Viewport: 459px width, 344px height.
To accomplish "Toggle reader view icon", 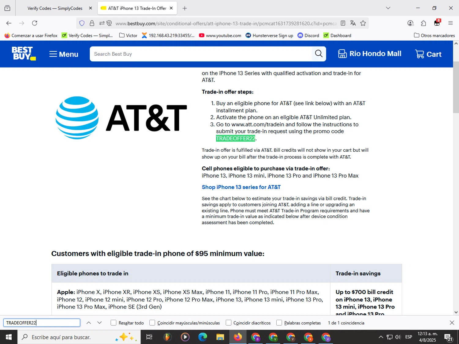I will click(343, 23).
